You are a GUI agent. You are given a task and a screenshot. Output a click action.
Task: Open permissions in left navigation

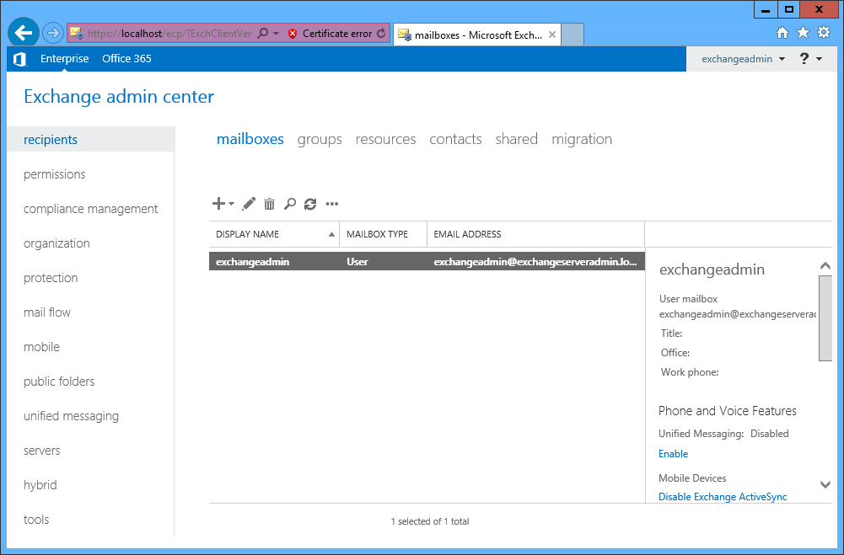pyautogui.click(x=54, y=174)
